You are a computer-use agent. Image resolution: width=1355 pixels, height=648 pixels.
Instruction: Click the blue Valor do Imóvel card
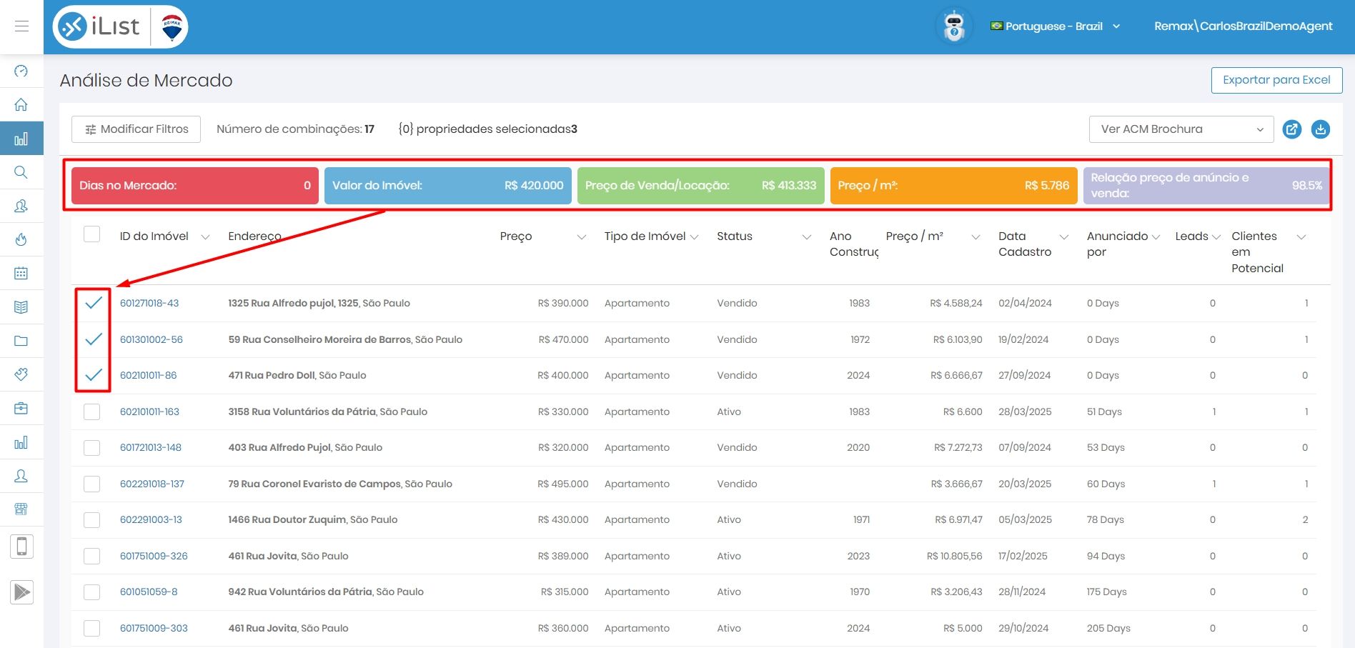(x=448, y=186)
